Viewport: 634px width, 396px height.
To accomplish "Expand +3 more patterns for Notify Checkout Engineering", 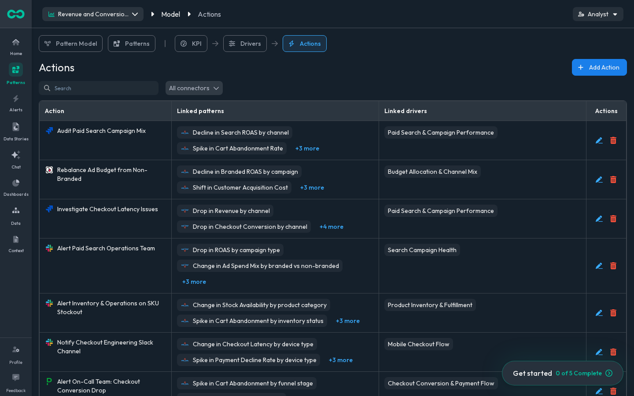I will [341, 360].
